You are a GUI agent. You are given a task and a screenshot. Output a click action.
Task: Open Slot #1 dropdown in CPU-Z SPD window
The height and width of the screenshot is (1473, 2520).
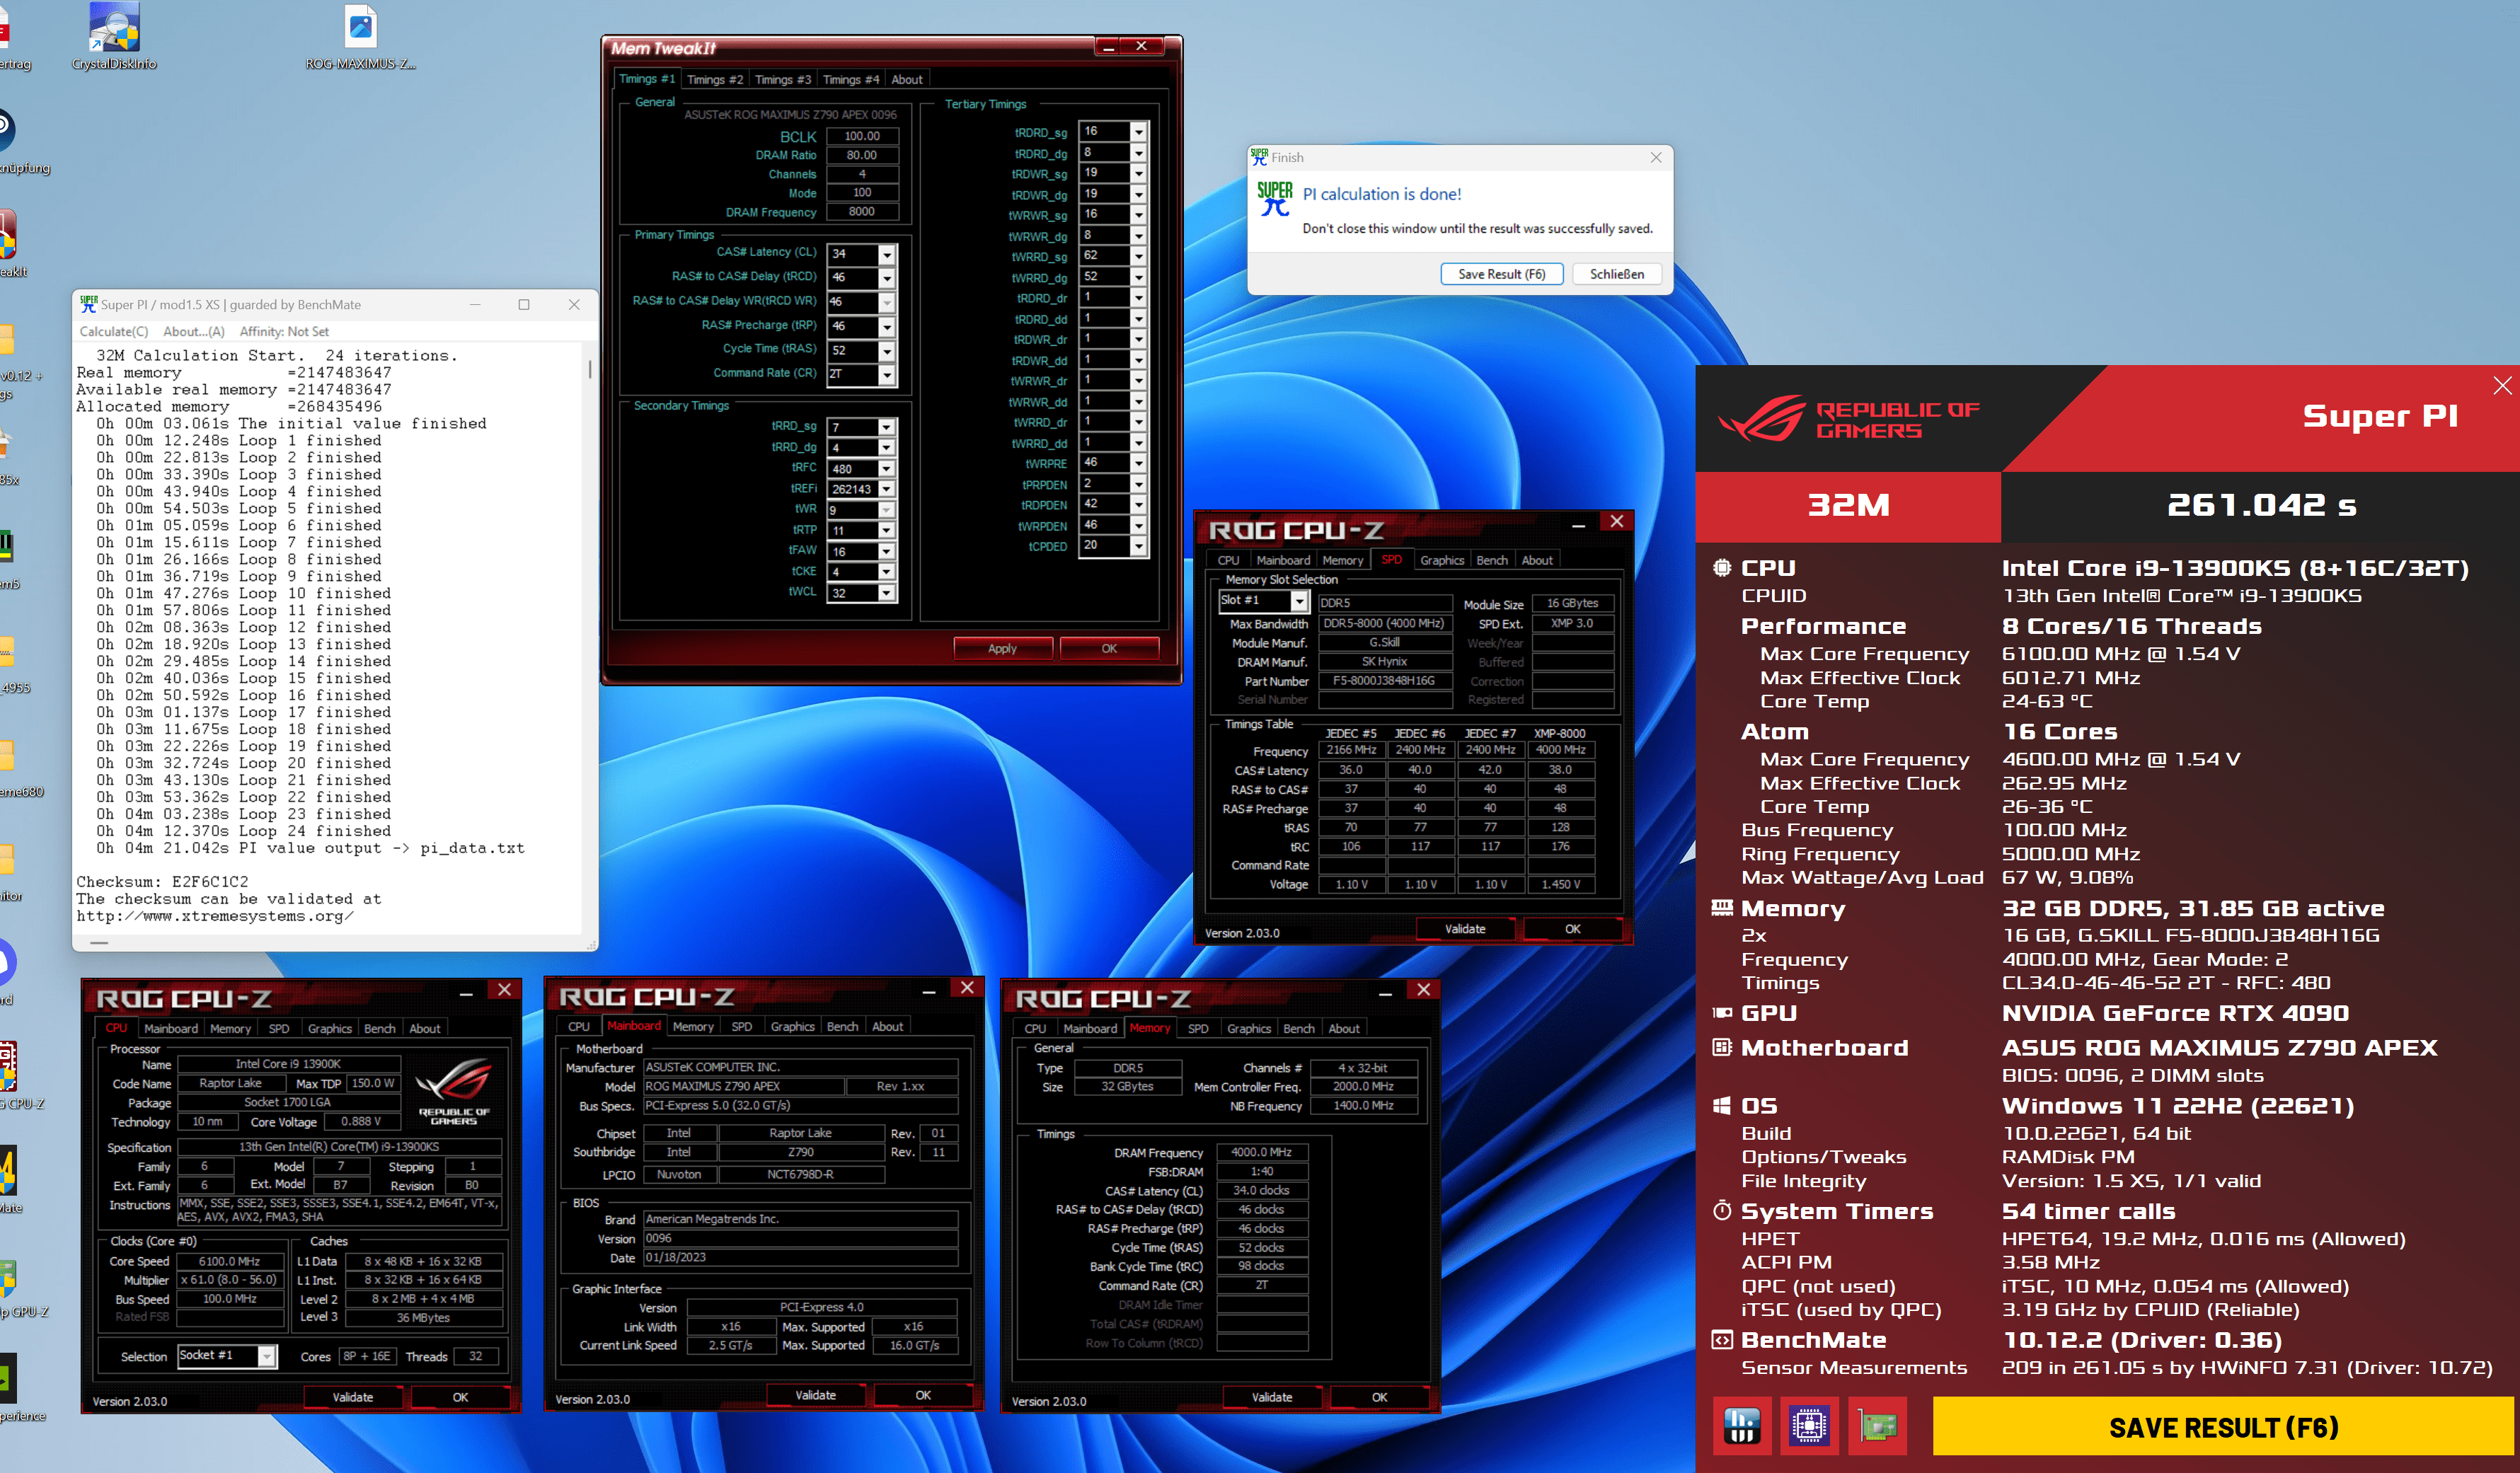(x=1298, y=601)
